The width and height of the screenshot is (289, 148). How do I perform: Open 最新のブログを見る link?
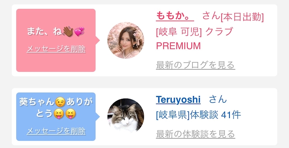[x=195, y=65]
